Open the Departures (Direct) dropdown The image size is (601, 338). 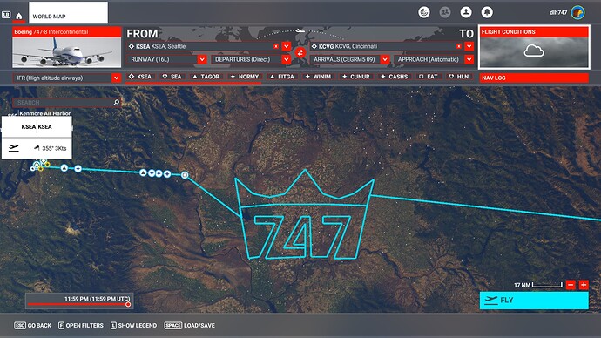pos(251,59)
